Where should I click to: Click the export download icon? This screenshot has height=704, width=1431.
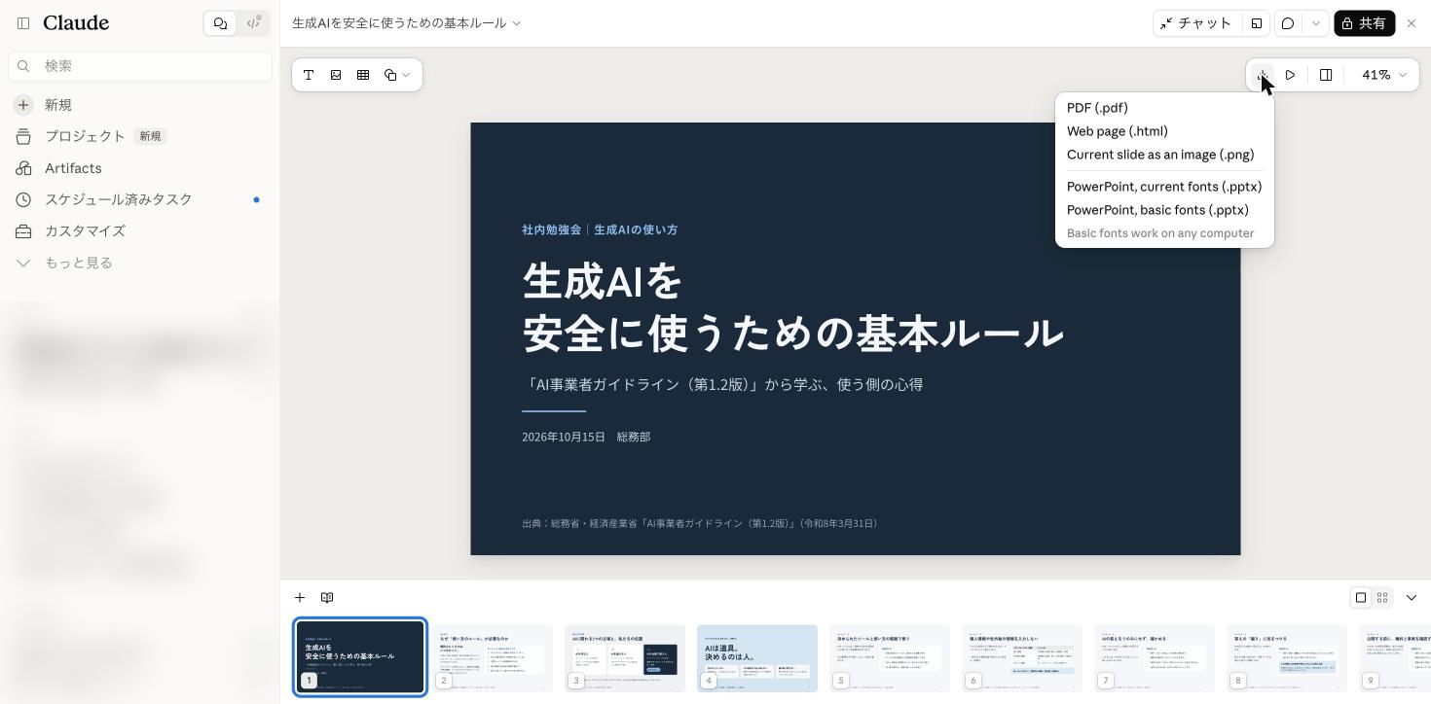1263,75
